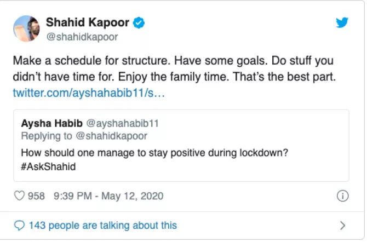Click the speech bubble reply icon
367x242 pixels.
19,225
